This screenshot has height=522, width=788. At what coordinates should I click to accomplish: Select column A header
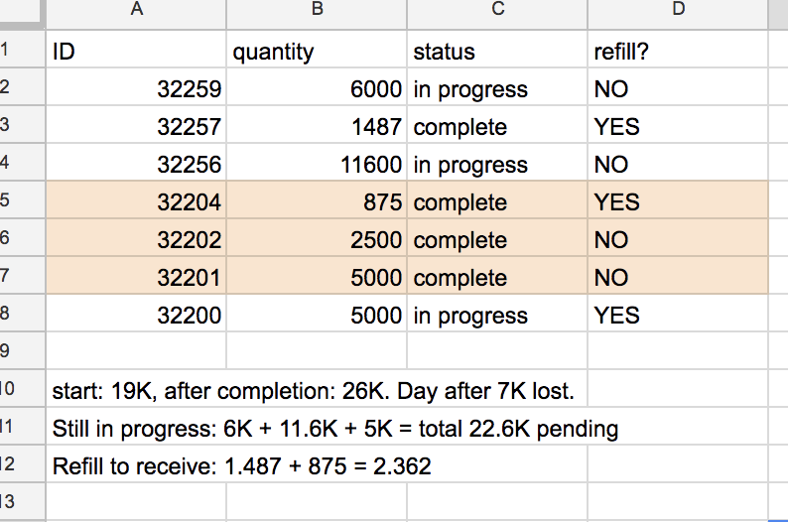click(x=136, y=14)
